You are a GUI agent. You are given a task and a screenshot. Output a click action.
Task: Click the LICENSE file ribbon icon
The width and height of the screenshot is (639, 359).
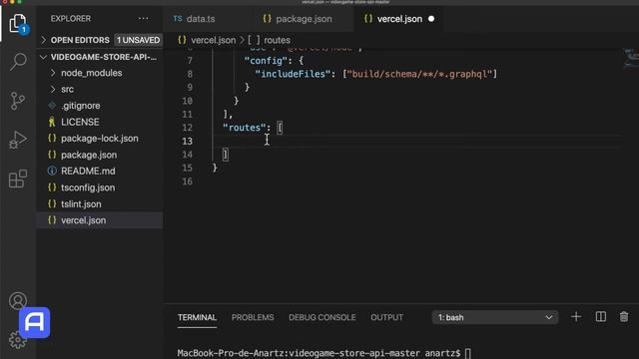(52, 122)
